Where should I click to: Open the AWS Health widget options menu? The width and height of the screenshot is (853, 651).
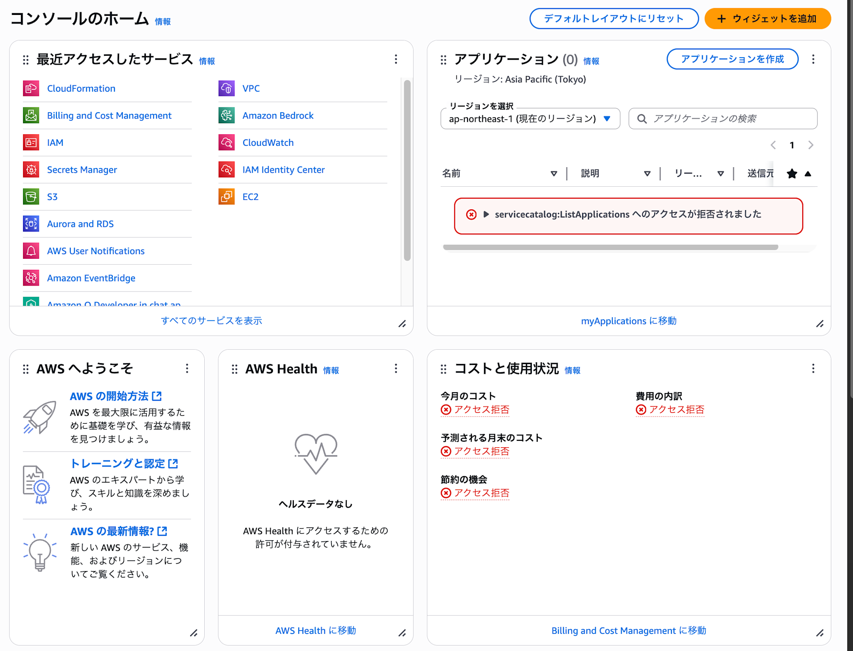[x=396, y=368]
